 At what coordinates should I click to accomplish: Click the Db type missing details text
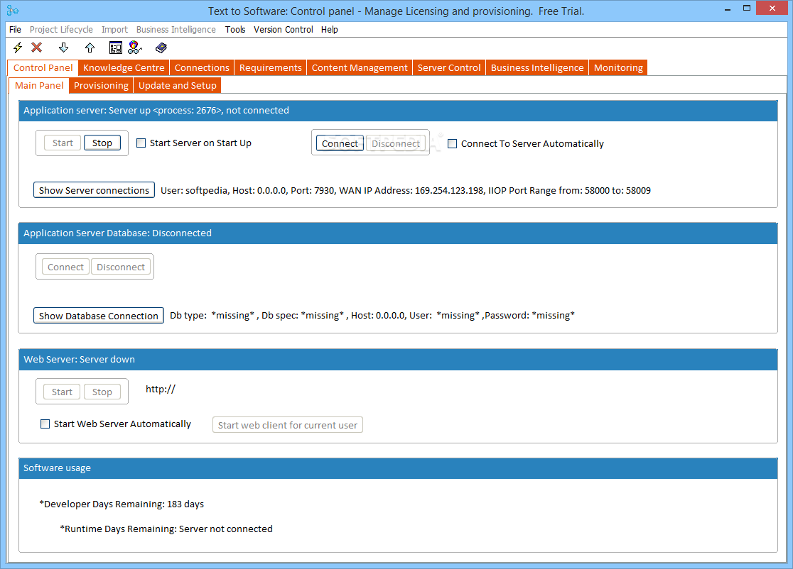pos(372,315)
